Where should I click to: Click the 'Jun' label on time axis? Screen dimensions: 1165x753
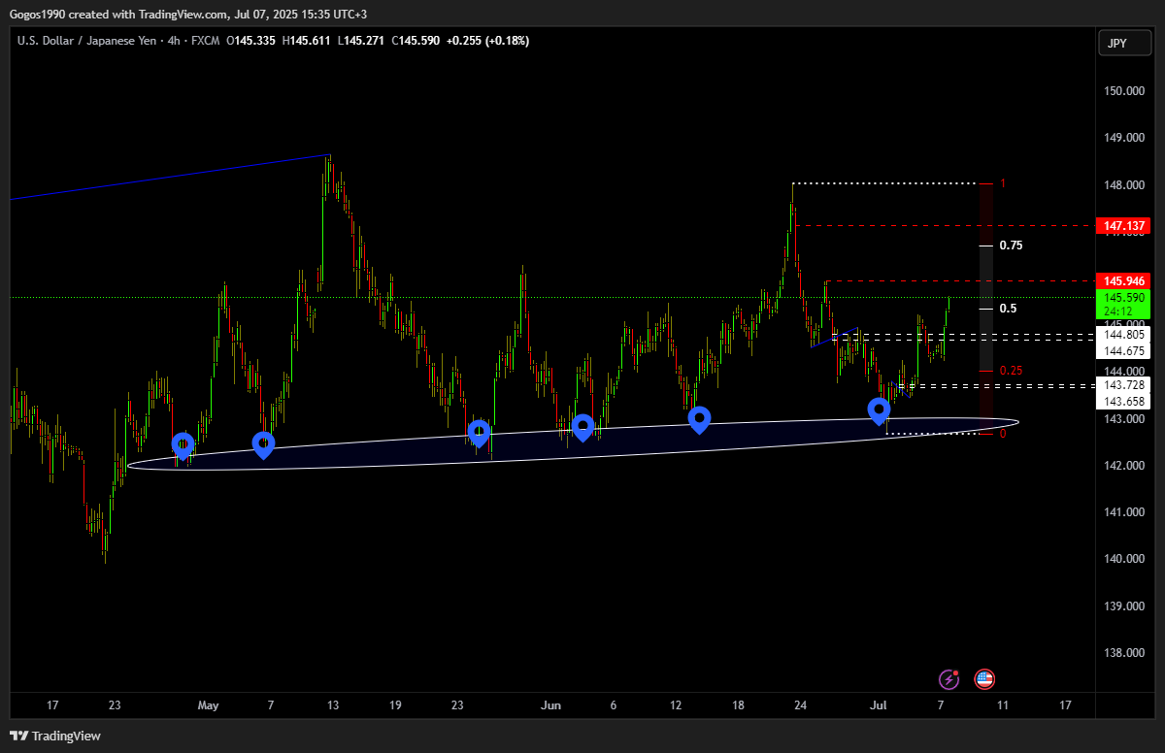point(550,705)
